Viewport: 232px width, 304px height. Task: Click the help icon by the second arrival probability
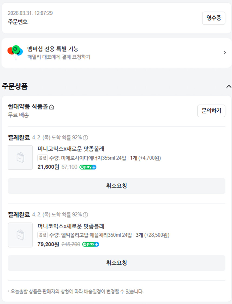tap(85, 215)
